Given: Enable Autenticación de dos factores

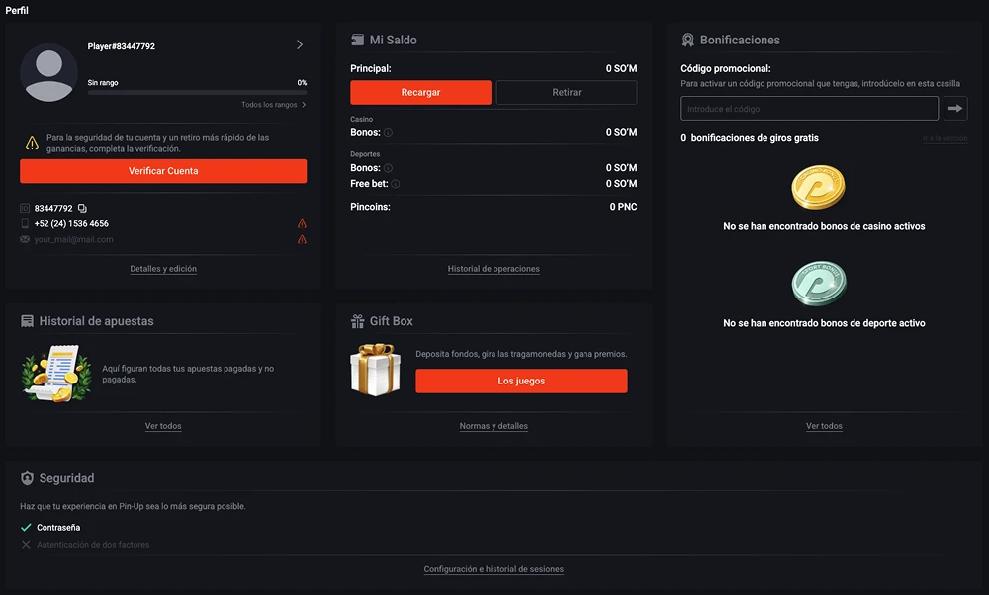Looking at the screenshot, I should [93, 545].
